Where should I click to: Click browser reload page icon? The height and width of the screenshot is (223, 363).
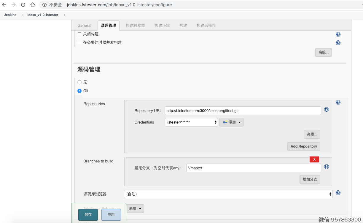pos(23,5)
